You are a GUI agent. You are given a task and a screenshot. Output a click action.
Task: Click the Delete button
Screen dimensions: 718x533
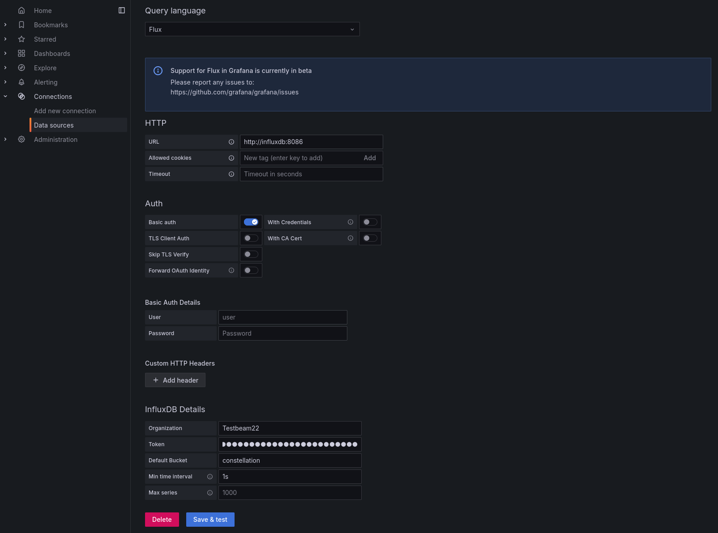[162, 520]
